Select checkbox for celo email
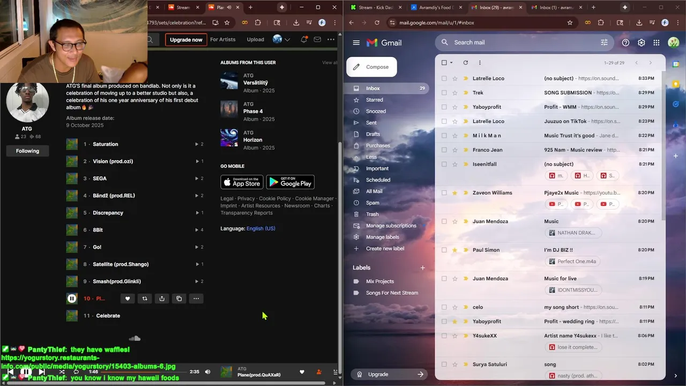The image size is (686, 386). (444, 307)
